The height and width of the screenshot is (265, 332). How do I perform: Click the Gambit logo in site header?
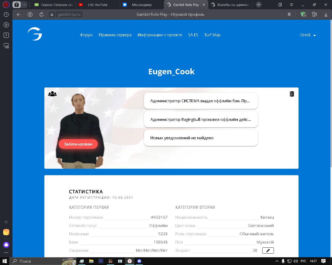(x=35, y=34)
